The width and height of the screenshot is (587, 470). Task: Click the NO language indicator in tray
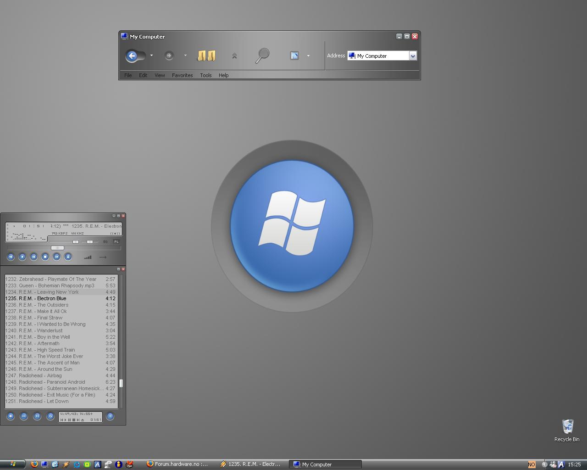pyautogui.click(x=532, y=464)
